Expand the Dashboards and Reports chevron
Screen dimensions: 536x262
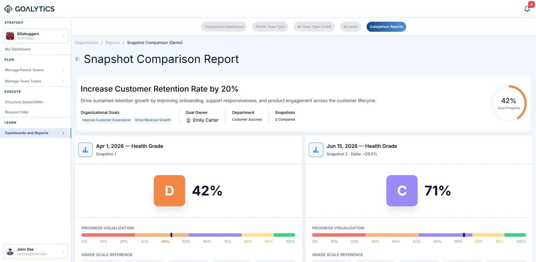tap(63, 133)
